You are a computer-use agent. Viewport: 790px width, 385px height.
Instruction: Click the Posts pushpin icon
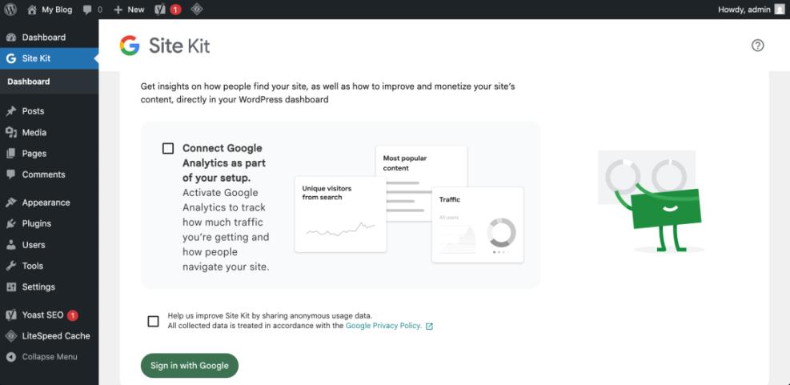[11, 111]
